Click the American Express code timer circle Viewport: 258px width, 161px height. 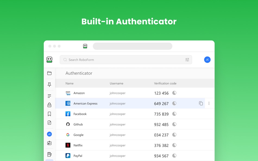click(174, 103)
